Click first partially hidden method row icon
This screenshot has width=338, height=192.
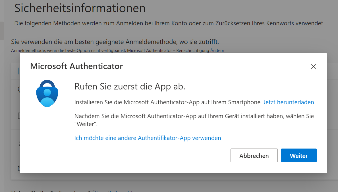point(18,90)
